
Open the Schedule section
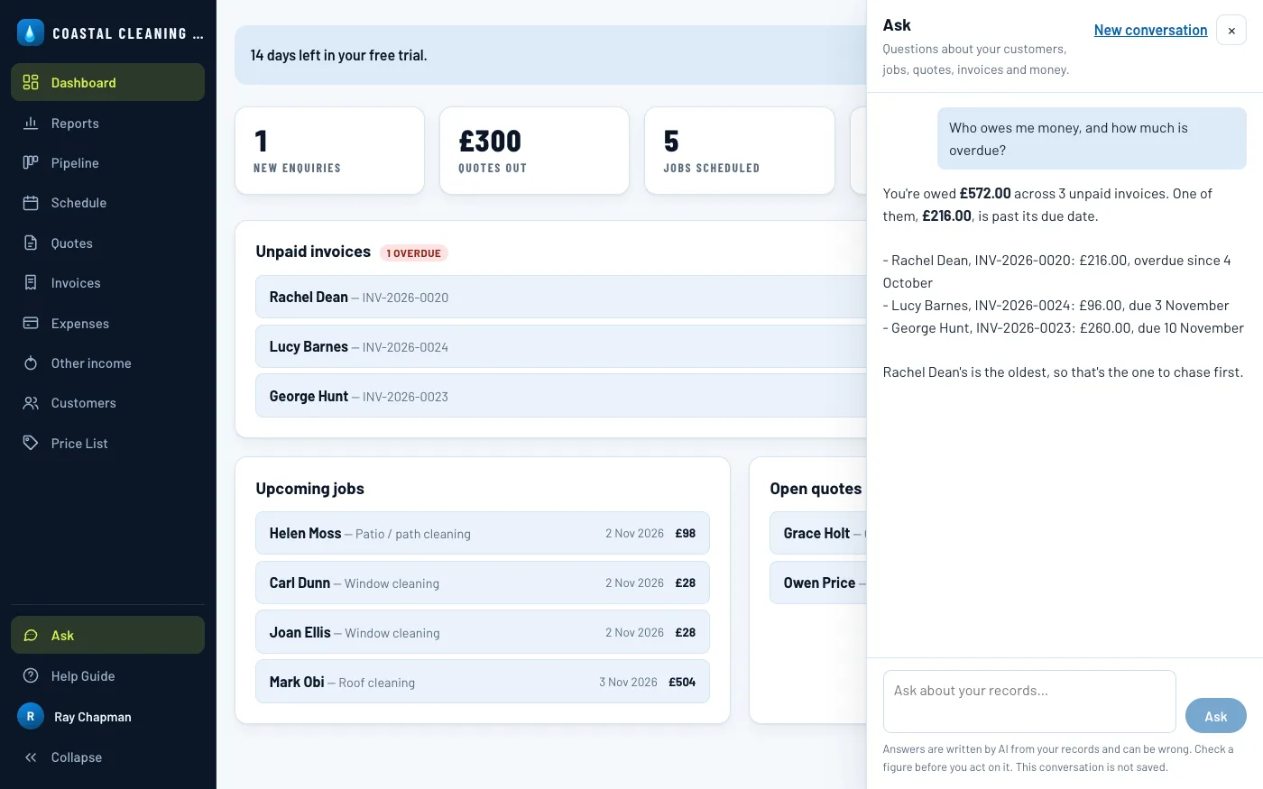[x=107, y=203]
